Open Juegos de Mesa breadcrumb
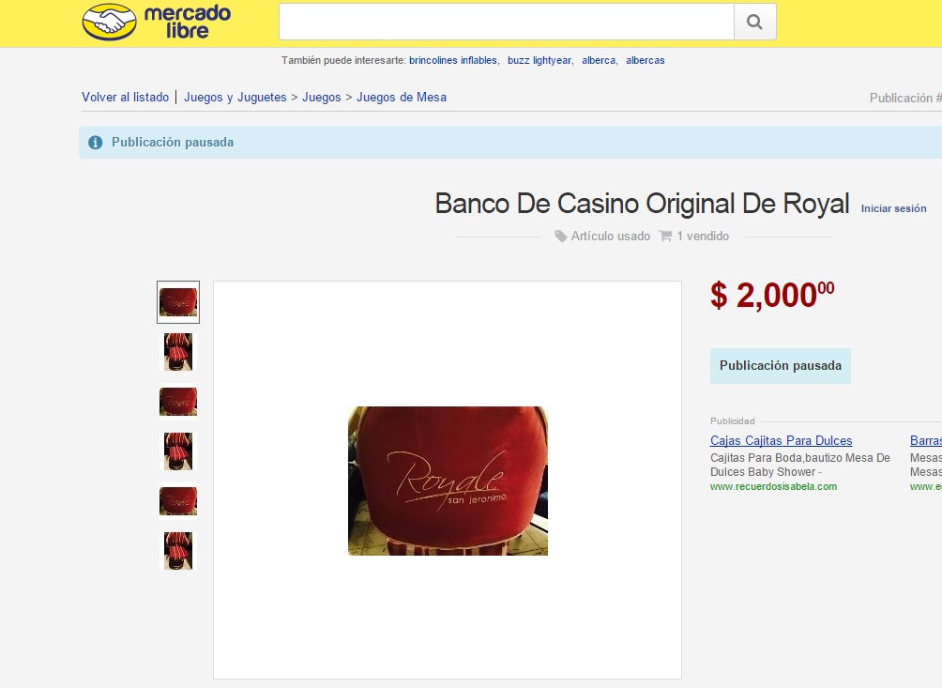 pos(402,98)
